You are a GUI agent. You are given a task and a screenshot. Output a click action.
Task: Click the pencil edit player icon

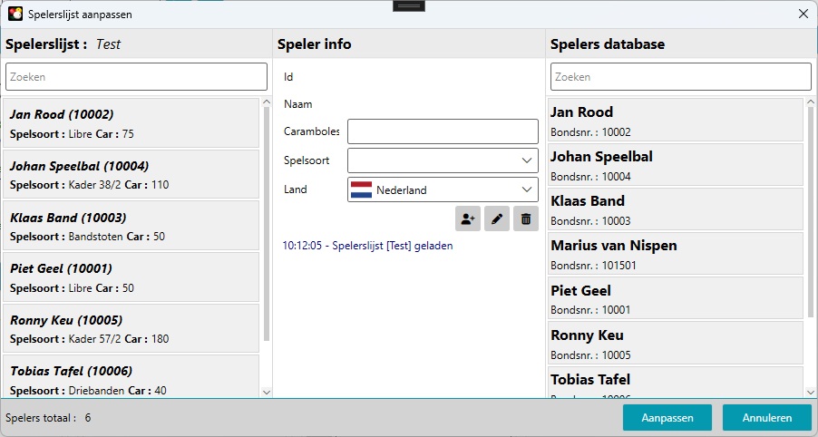497,218
